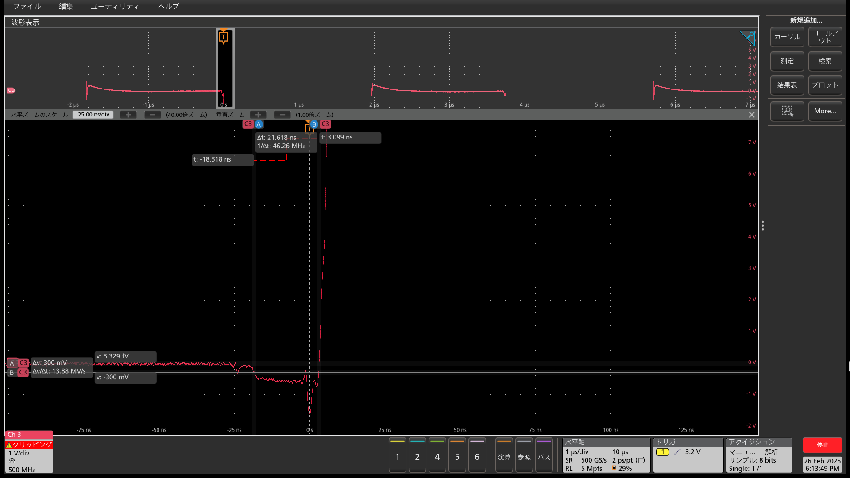Click horizontal zoom minus button
The image size is (850, 478).
pyautogui.click(x=152, y=115)
